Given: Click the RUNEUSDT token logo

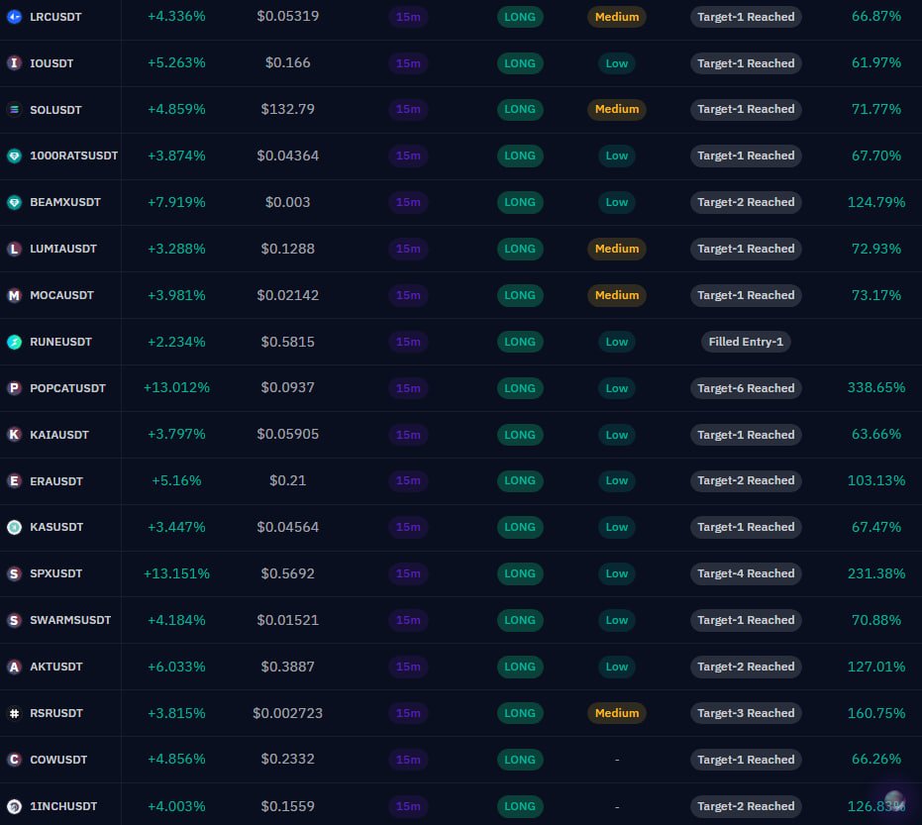Looking at the screenshot, I should 14,341.
